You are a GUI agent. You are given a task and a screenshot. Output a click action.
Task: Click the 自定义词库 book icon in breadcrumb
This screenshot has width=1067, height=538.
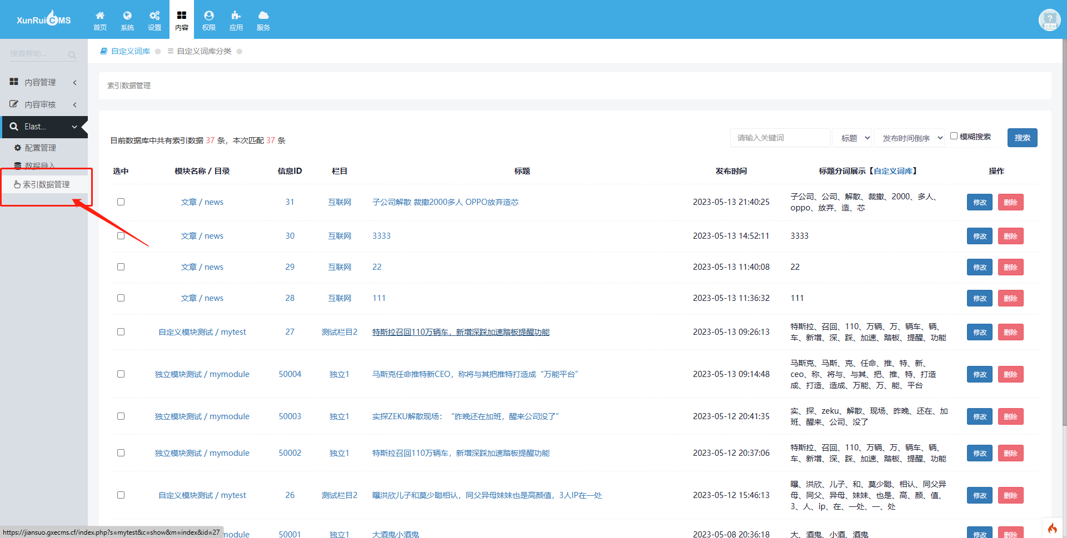click(103, 51)
